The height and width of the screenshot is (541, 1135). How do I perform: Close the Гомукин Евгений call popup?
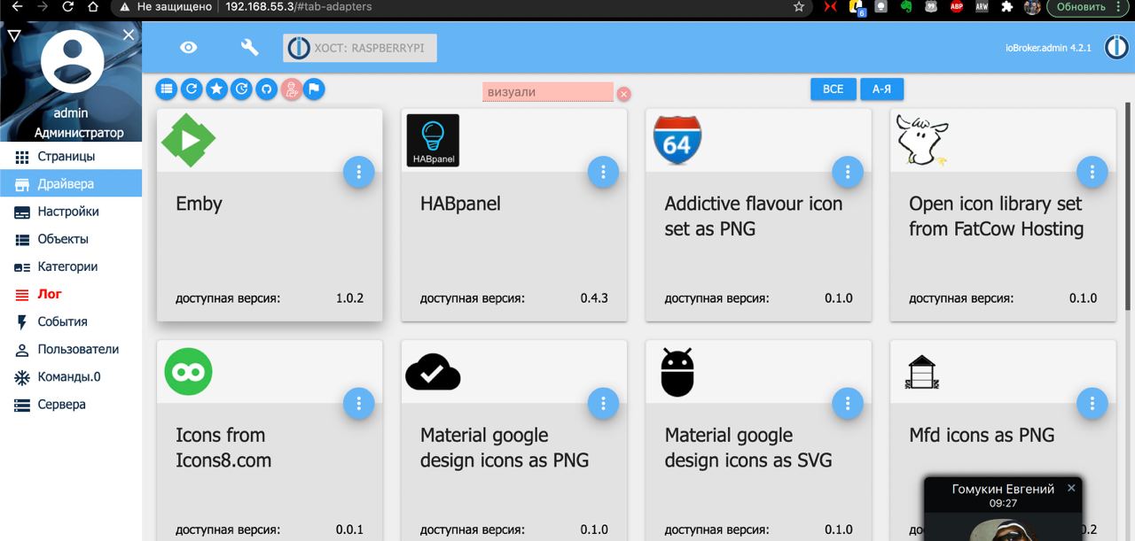point(1071,488)
